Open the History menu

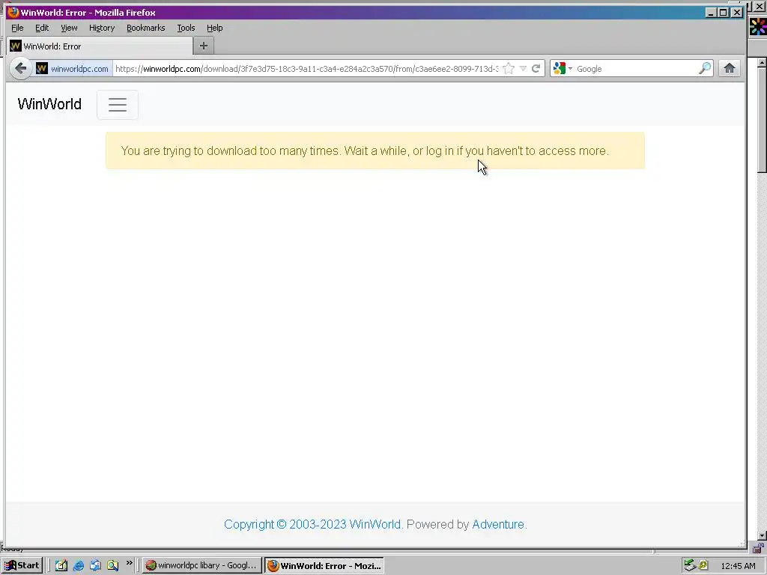pos(102,28)
